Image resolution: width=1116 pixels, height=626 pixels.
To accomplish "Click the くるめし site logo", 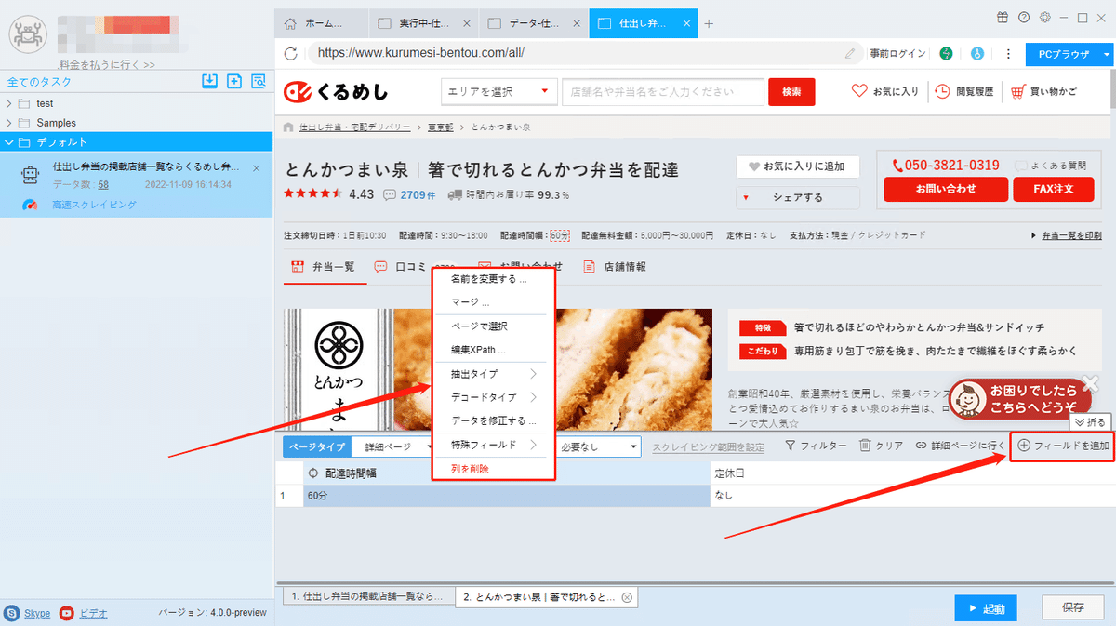I will point(338,91).
